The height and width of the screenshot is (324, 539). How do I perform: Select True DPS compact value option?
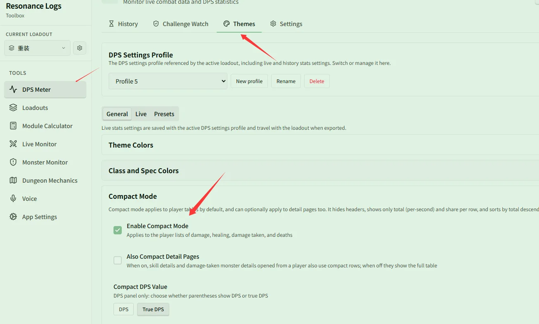[153, 309]
